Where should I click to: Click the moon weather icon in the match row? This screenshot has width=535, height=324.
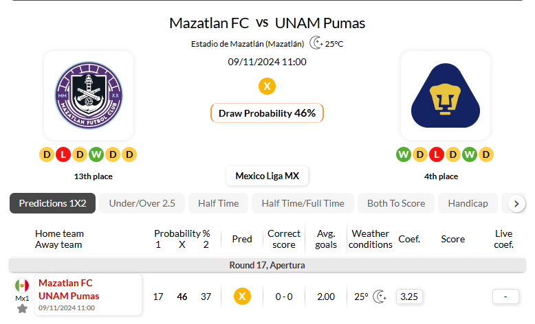380,297
